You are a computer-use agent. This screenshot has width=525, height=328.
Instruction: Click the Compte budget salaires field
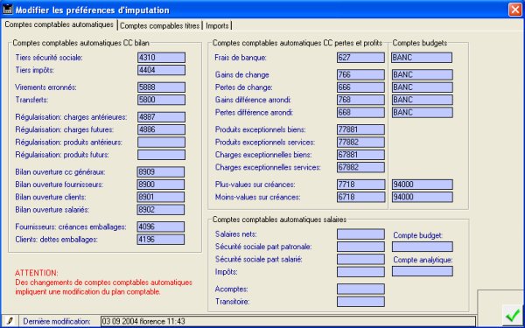[x=423, y=247]
